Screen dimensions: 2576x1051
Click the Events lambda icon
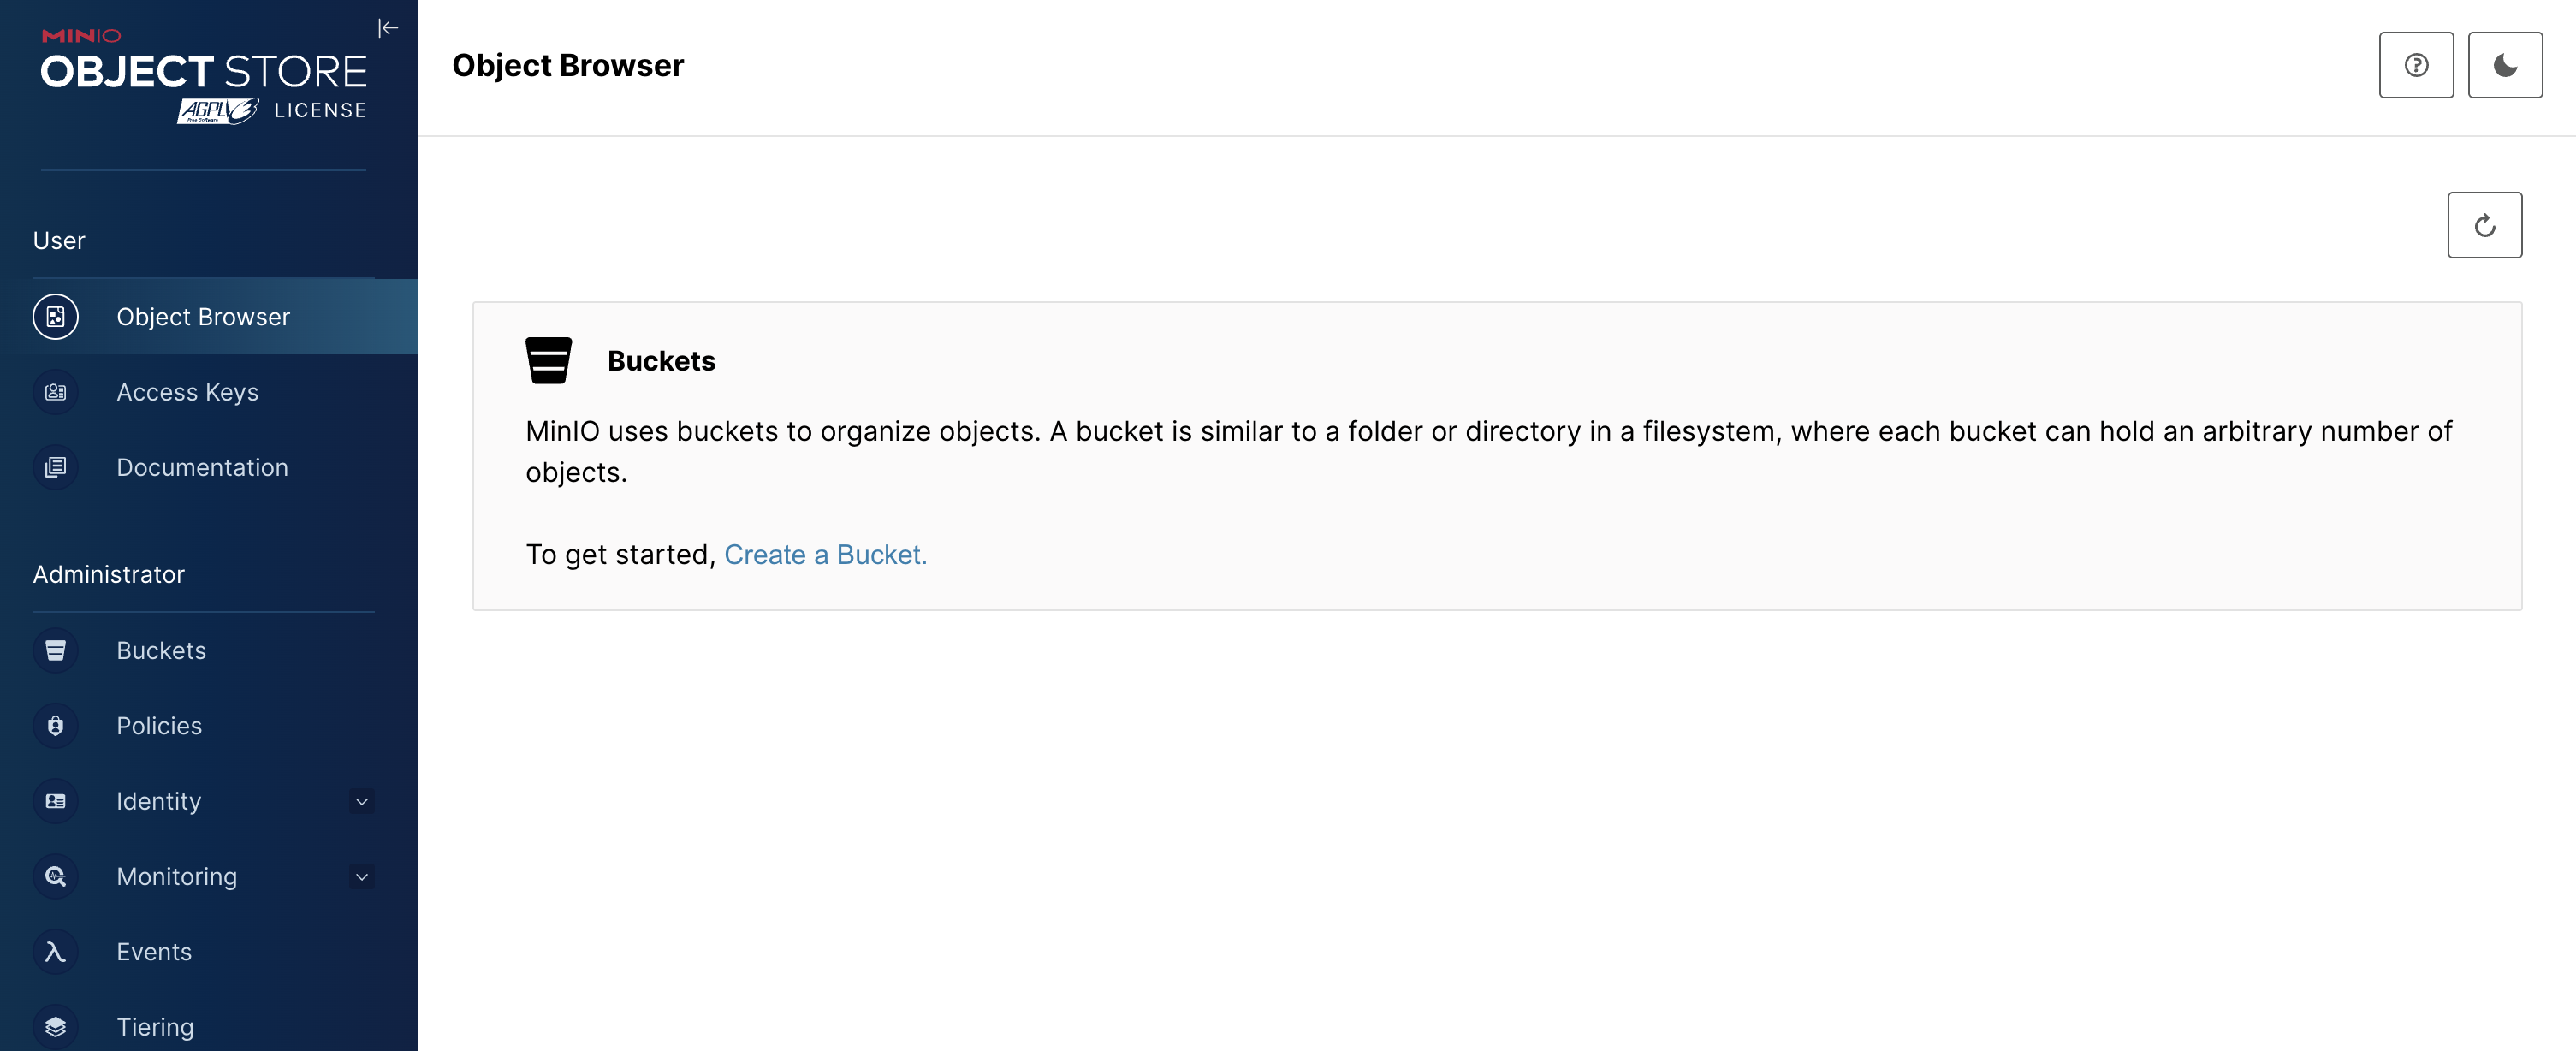point(56,952)
